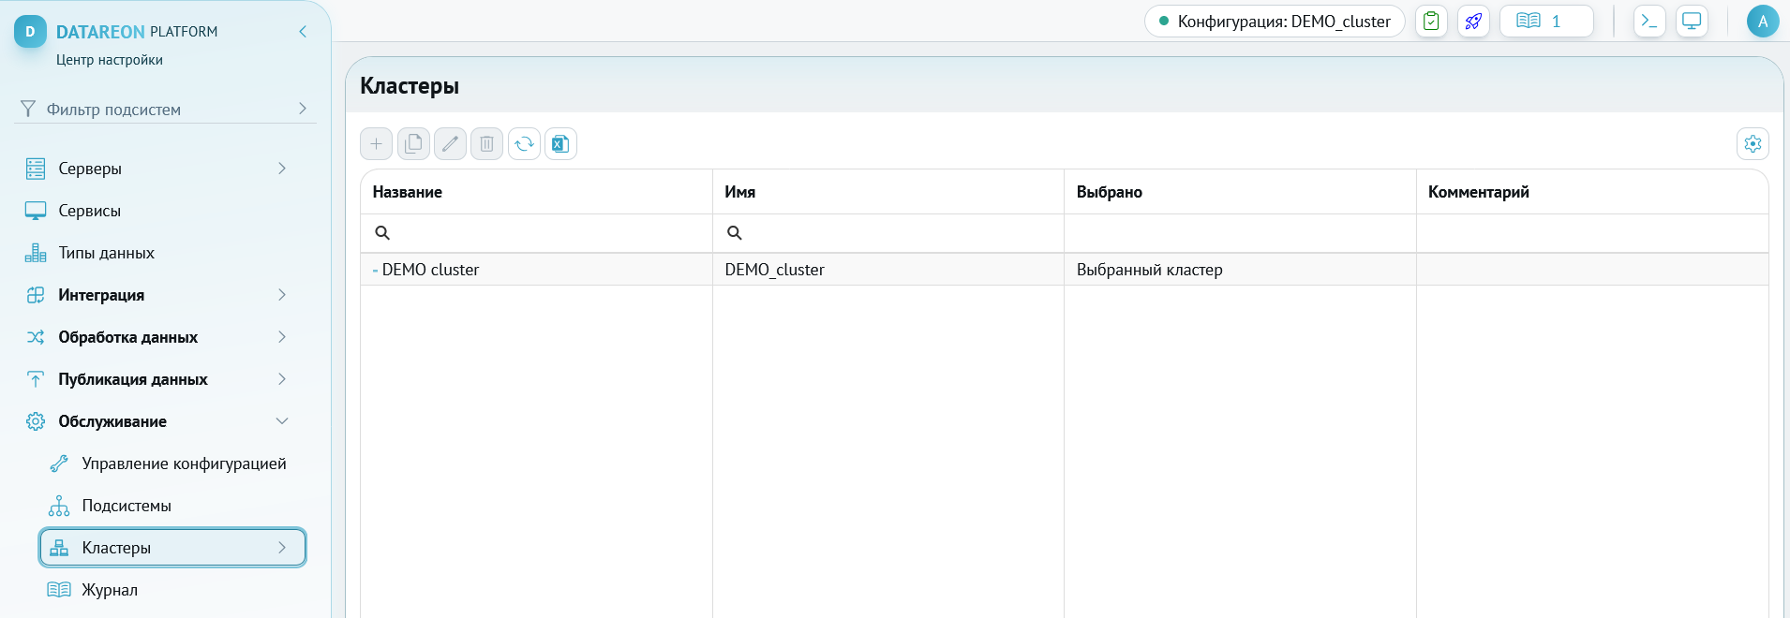Collapse the sidebar with left chevron
1790x618 pixels.
(x=303, y=32)
